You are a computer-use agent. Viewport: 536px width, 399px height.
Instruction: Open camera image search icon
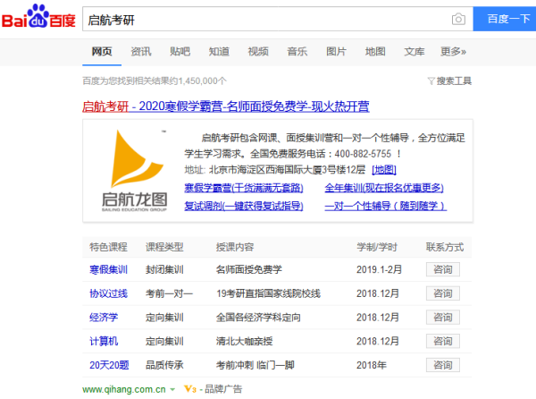click(458, 19)
